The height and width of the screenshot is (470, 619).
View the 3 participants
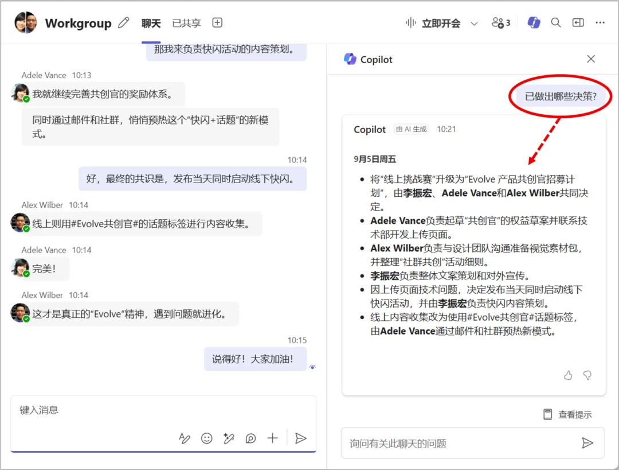coord(500,23)
